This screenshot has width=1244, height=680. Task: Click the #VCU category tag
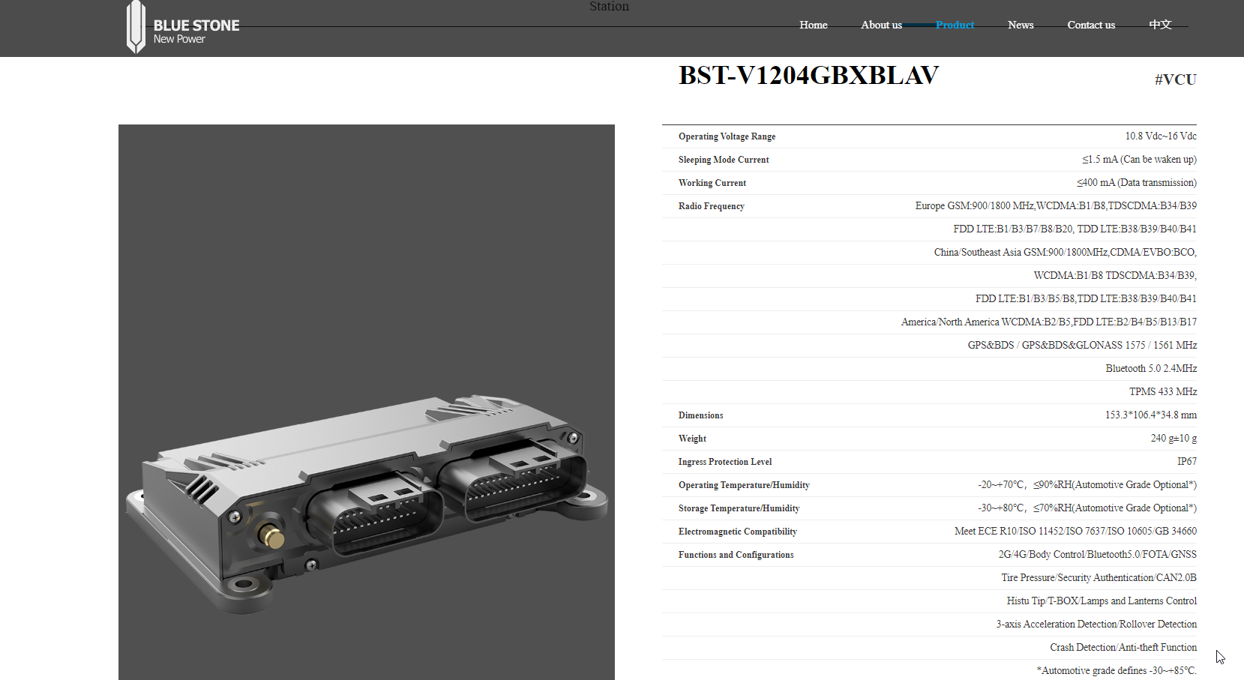tap(1175, 79)
